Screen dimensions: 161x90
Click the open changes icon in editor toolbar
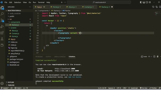[x=156, y=7]
